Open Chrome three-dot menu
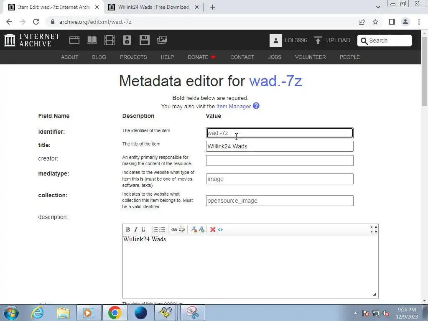 pyautogui.click(x=419, y=22)
